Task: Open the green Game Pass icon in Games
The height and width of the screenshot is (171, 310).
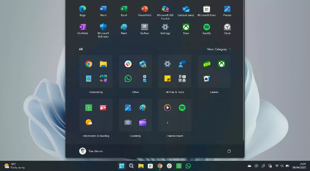Action: (x=207, y=64)
